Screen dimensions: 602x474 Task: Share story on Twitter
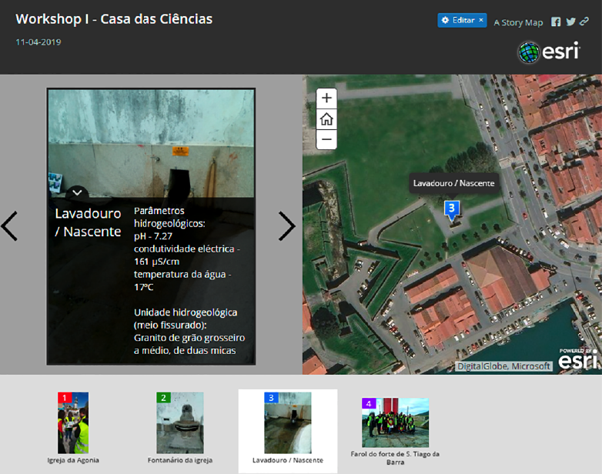tap(570, 22)
